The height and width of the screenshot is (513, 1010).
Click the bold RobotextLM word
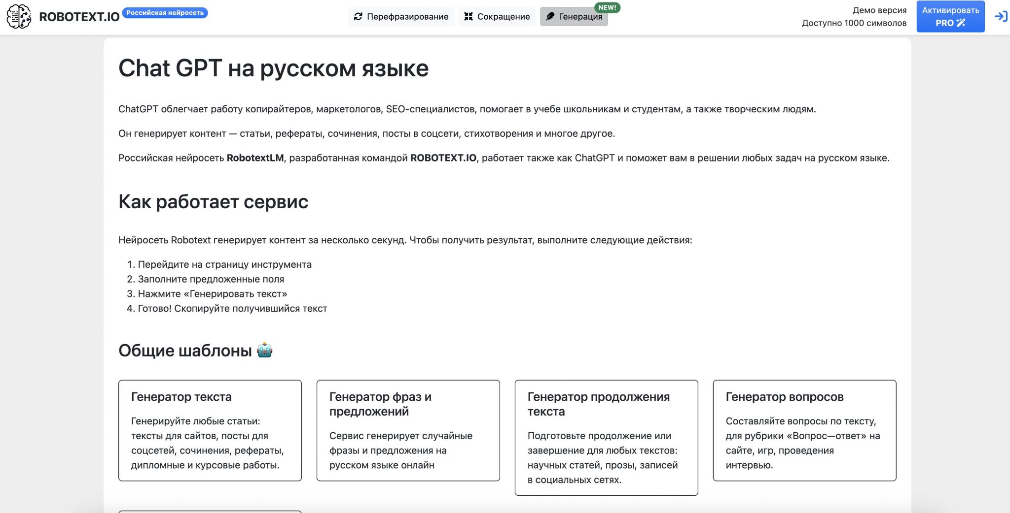255,158
